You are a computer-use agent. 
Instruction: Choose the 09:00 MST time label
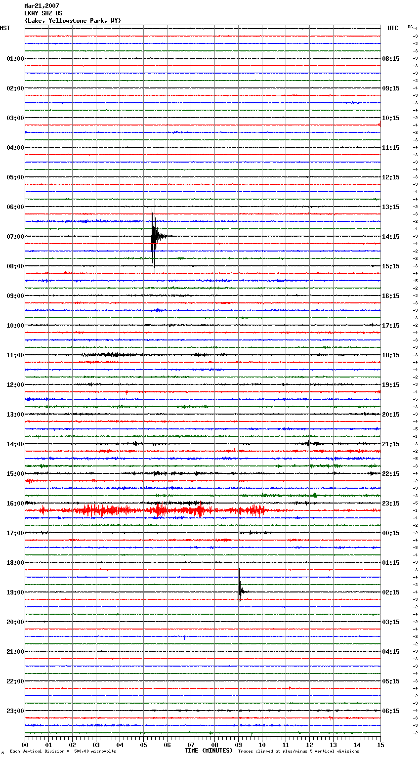point(15,296)
